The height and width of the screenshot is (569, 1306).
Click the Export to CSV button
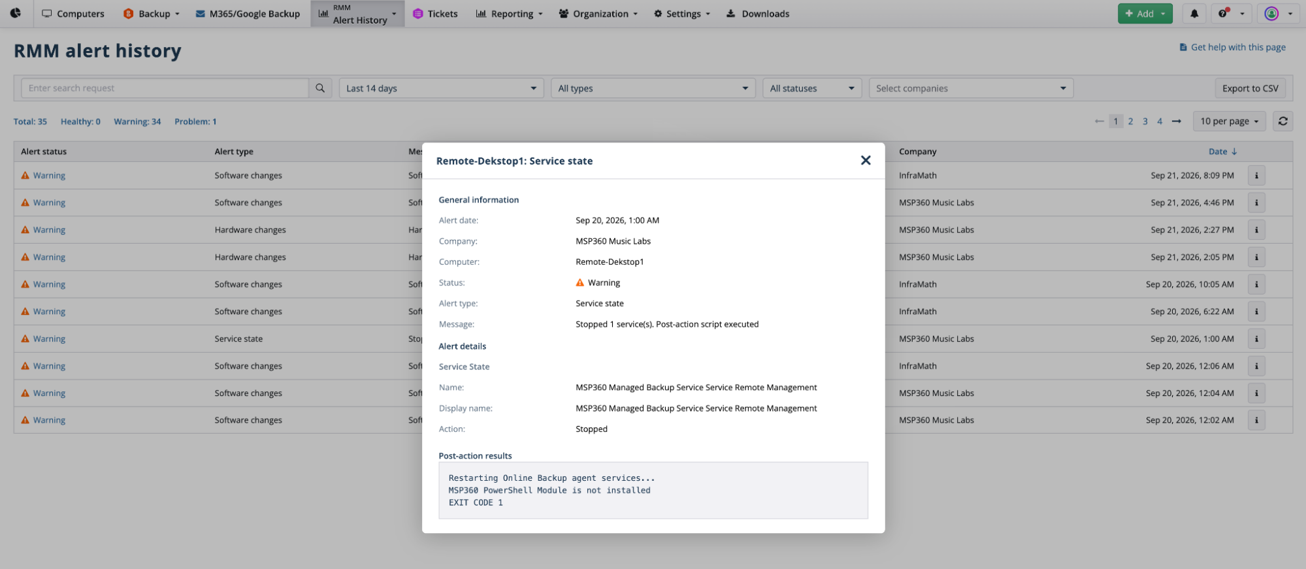[1250, 88]
